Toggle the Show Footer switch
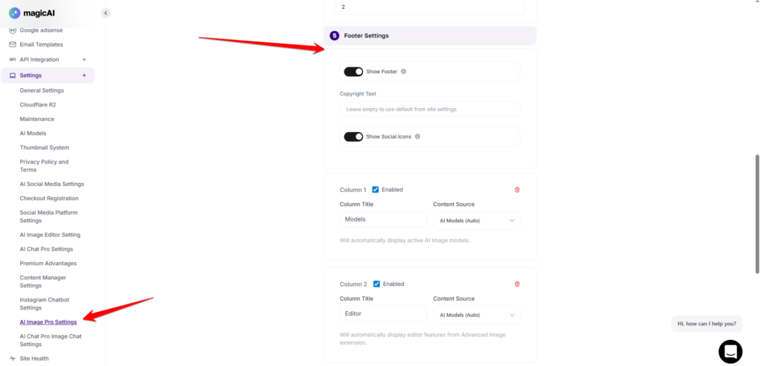Viewport: 760px width, 366px height. tap(353, 72)
